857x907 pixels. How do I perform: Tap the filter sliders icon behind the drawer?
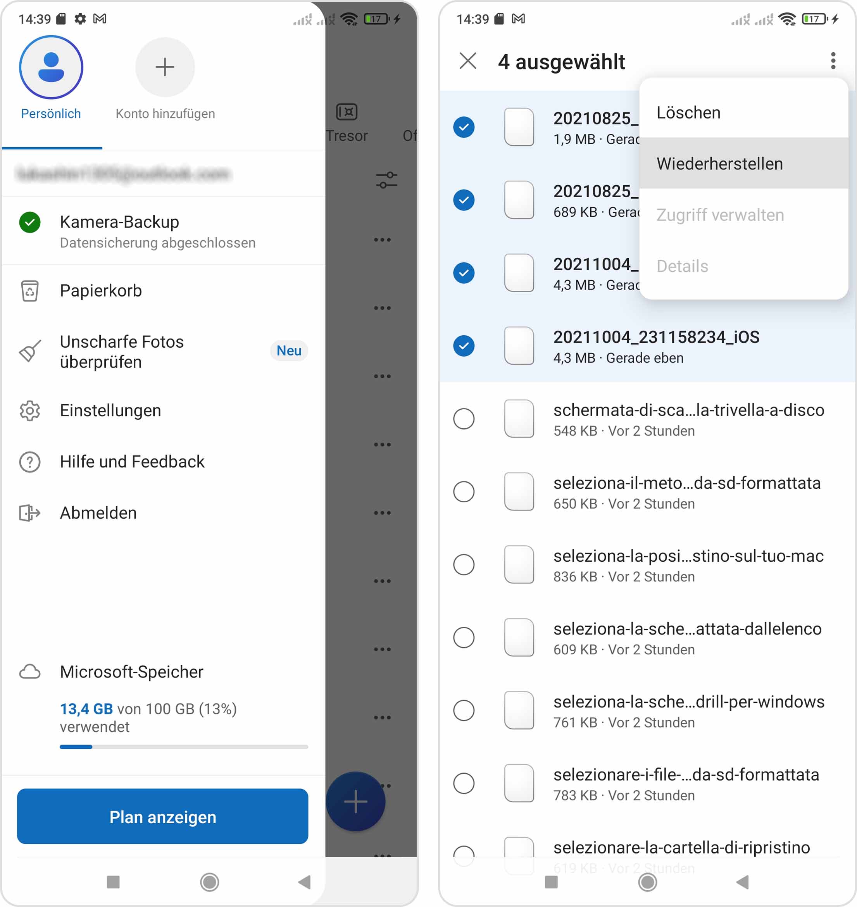(x=386, y=180)
